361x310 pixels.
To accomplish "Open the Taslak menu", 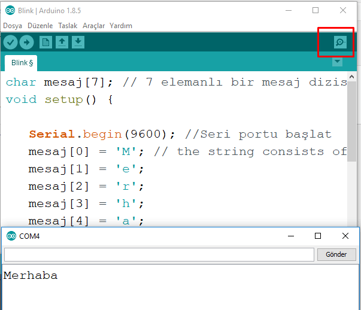I will [x=68, y=26].
